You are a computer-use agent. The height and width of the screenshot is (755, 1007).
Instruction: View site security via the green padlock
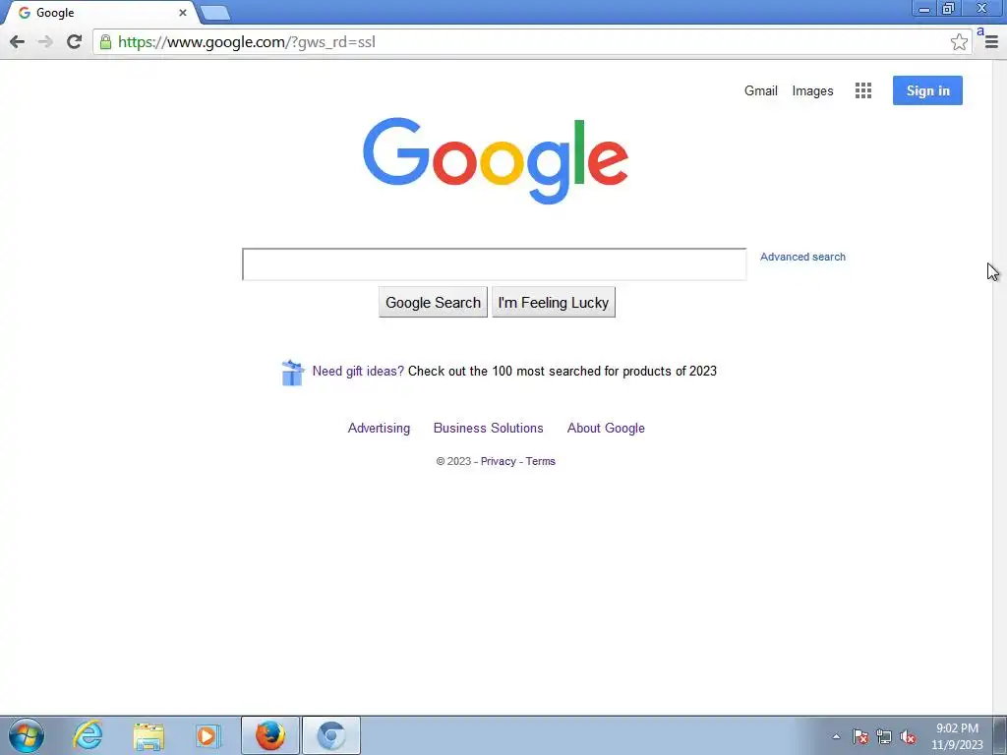pyautogui.click(x=105, y=42)
